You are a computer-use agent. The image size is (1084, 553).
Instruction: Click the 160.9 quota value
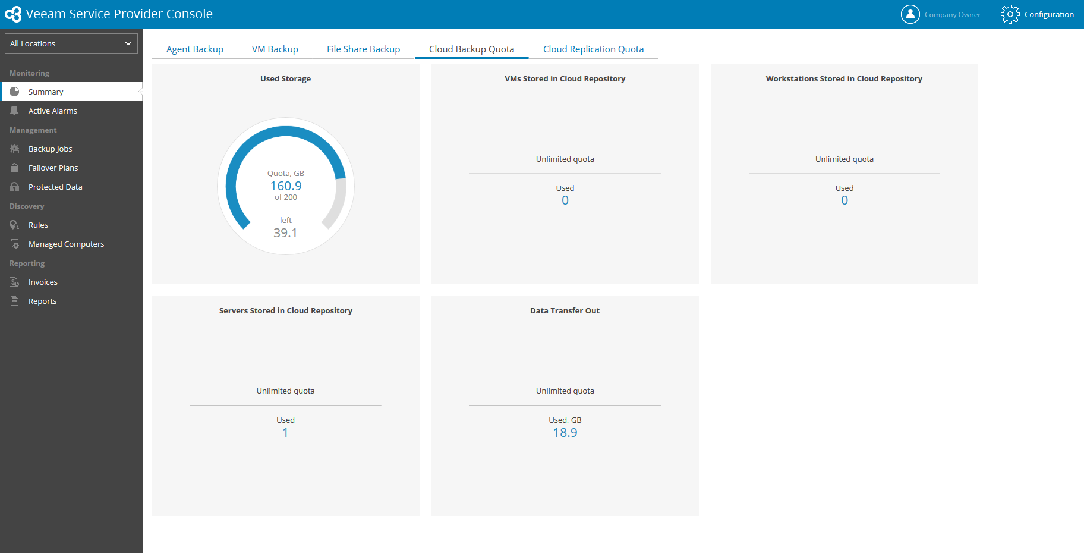click(286, 186)
